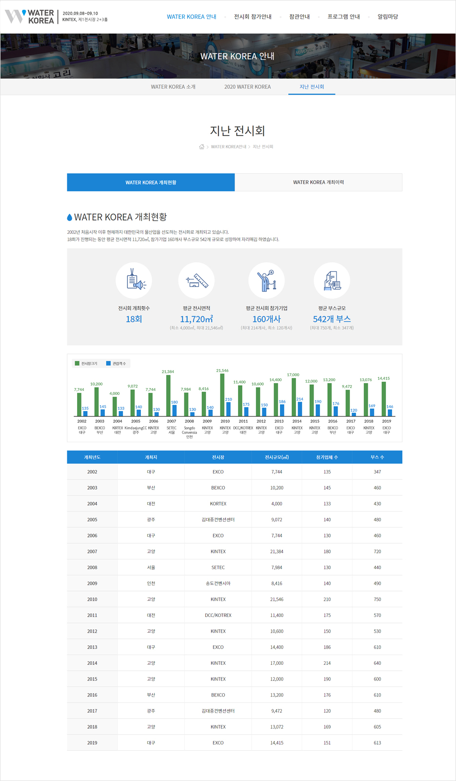
Task: Click DCC/KOTREX venue cell
Action: point(218,616)
